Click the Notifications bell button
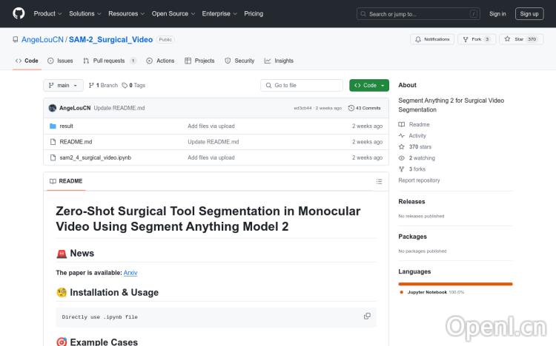Image resolution: width=556 pixels, height=346 pixels. 432,39
